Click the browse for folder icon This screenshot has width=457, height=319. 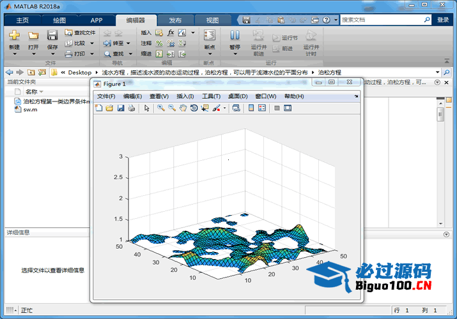(42, 72)
